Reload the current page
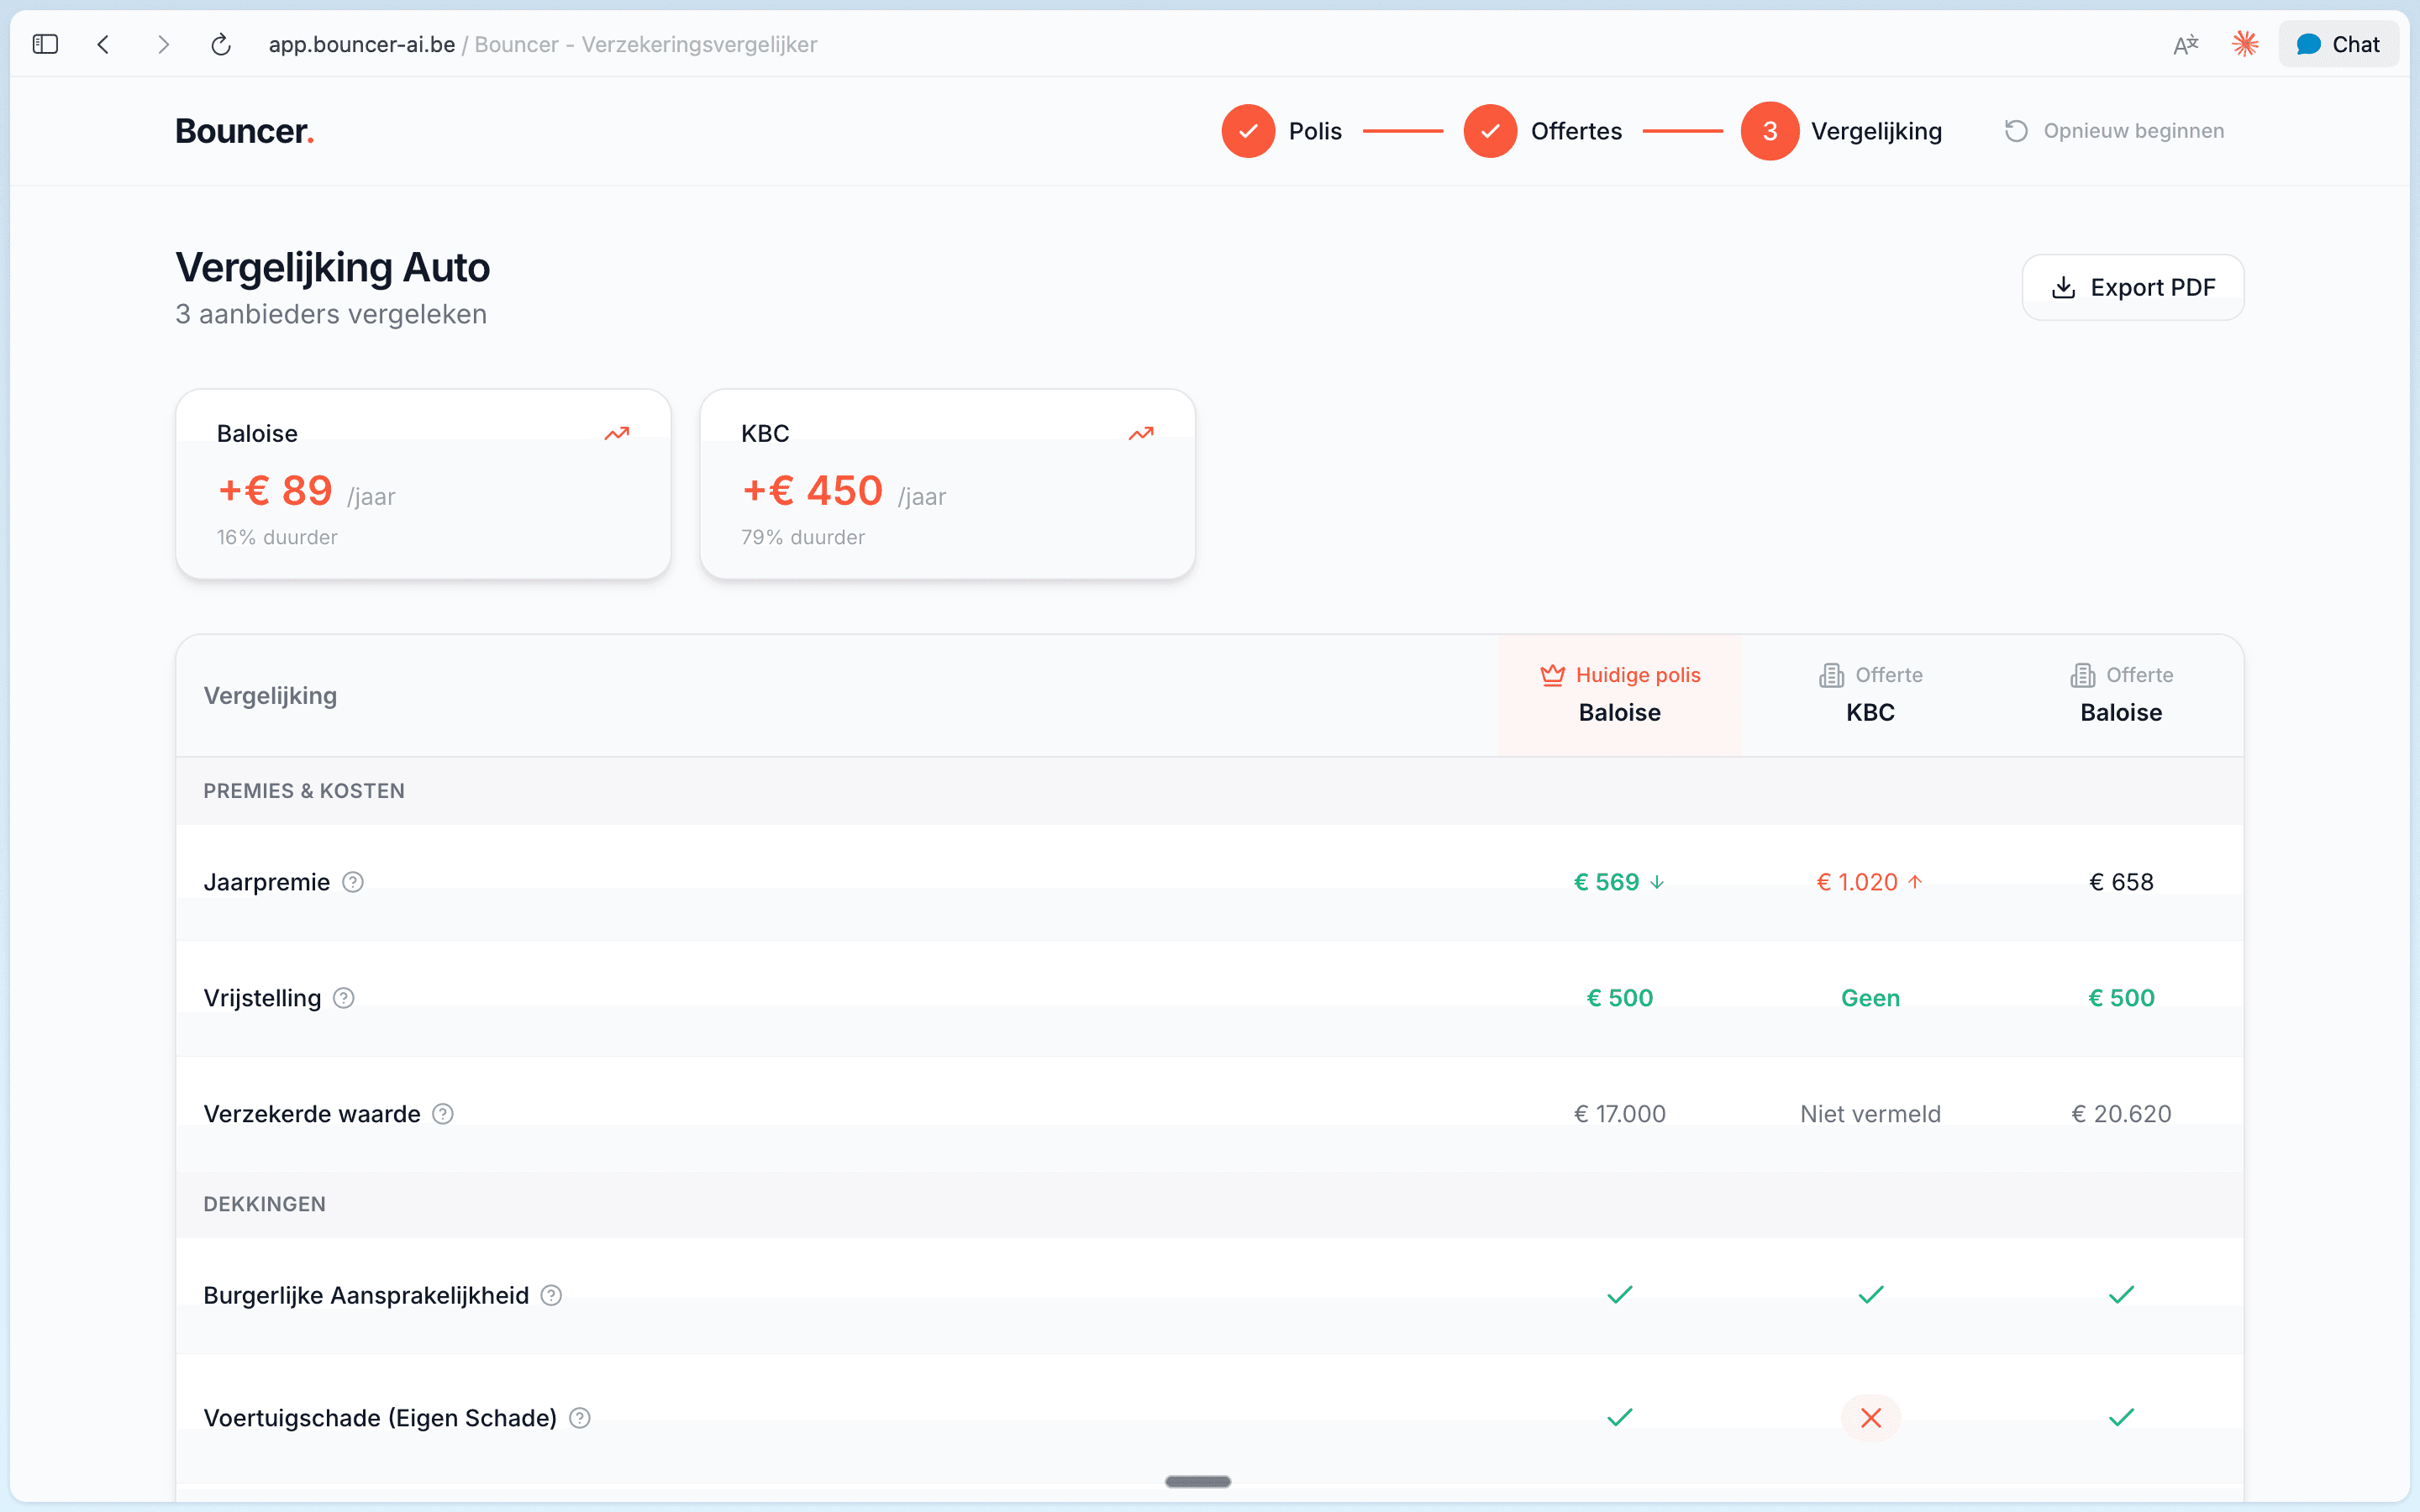The width and height of the screenshot is (2420, 1512). coord(221,44)
